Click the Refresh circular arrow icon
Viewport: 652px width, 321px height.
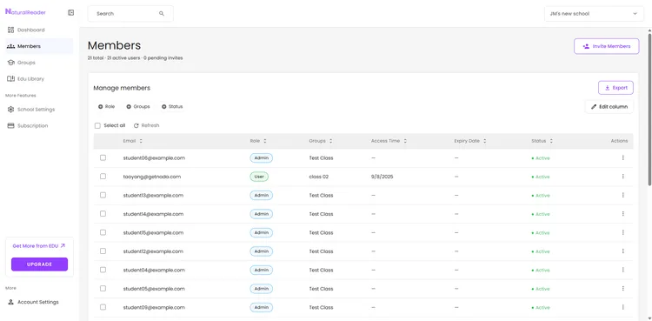136,126
